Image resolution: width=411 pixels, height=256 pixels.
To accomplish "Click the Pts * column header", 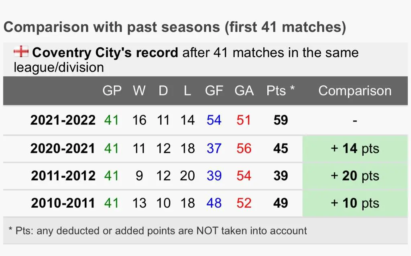I will (281, 91).
